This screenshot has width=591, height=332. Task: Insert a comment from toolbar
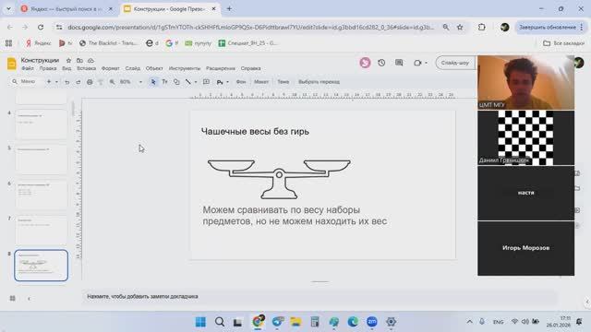pos(206,82)
